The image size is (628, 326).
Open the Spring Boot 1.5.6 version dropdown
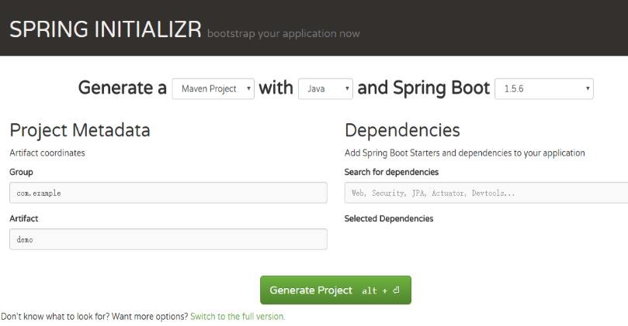pyautogui.click(x=544, y=89)
